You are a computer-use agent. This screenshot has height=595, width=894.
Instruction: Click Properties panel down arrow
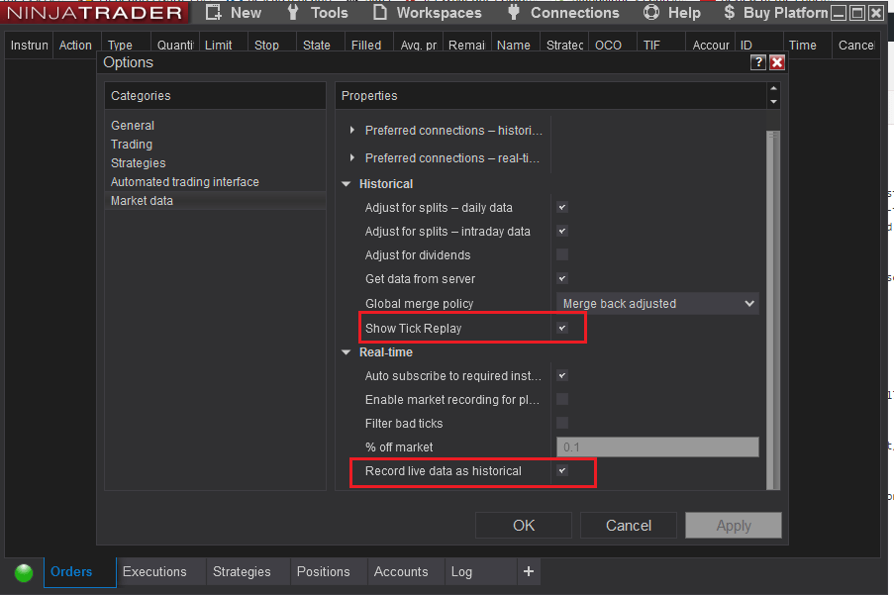coord(773,102)
